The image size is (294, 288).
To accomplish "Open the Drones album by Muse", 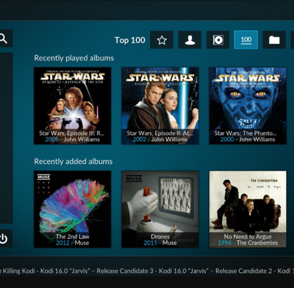I will tap(160, 209).
